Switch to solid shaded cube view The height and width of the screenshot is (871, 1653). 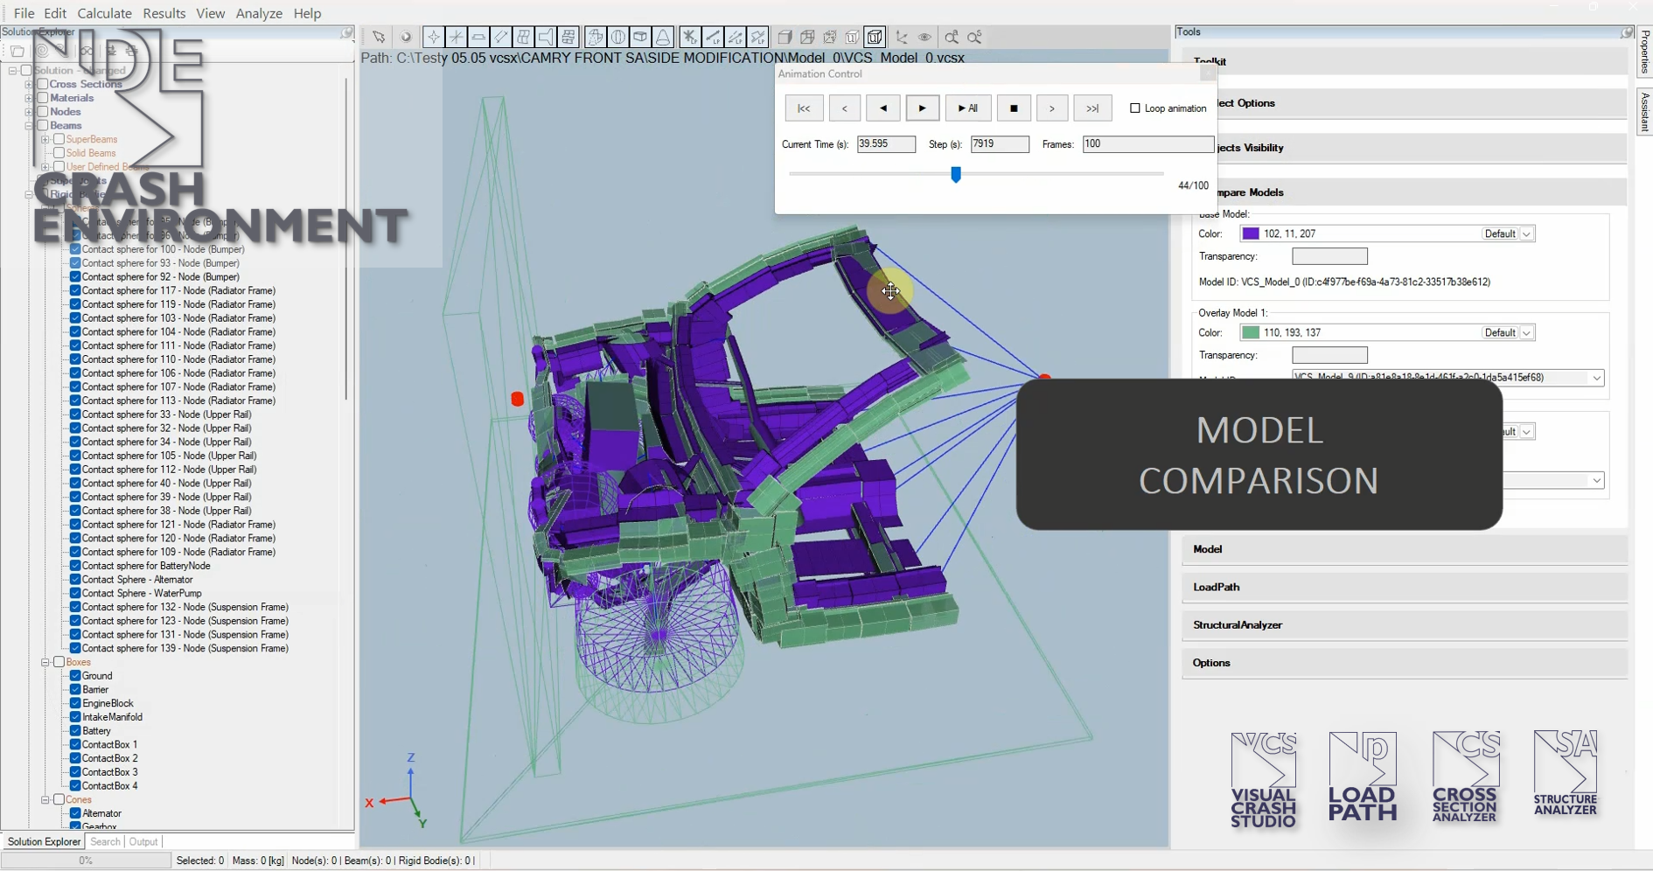pos(785,38)
